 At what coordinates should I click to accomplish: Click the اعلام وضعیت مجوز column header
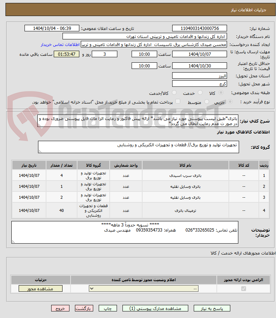point(144,280)
